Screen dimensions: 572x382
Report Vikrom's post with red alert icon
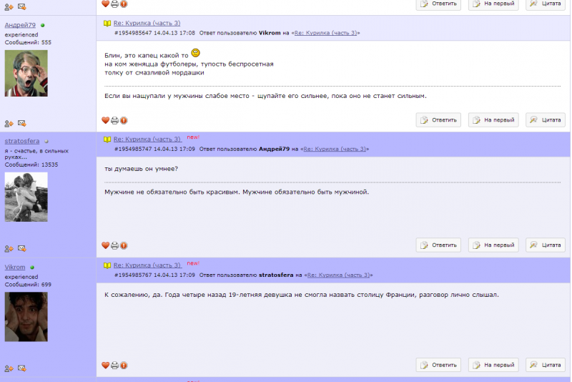124,366
